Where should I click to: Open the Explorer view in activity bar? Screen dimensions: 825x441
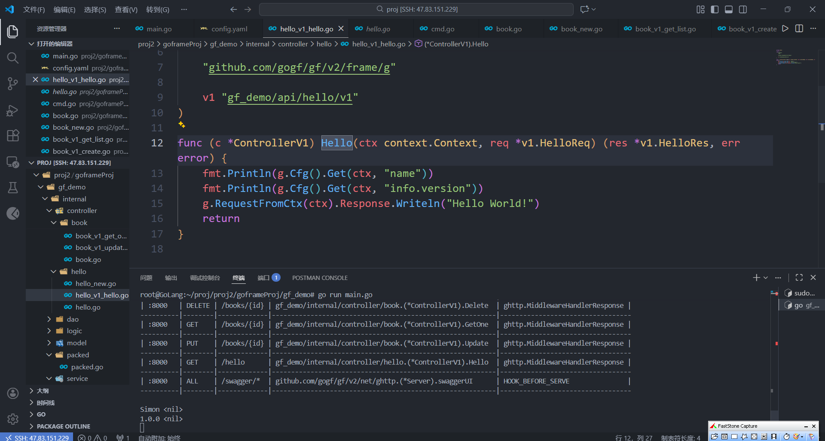coord(13,31)
